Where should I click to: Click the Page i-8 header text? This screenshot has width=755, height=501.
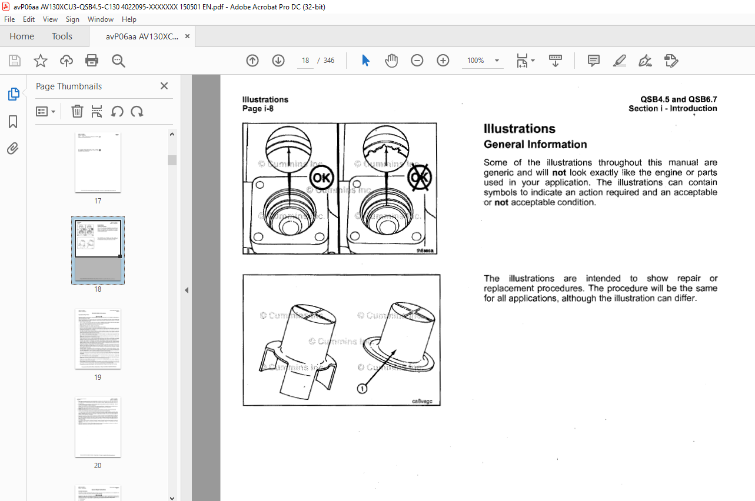tap(258, 108)
